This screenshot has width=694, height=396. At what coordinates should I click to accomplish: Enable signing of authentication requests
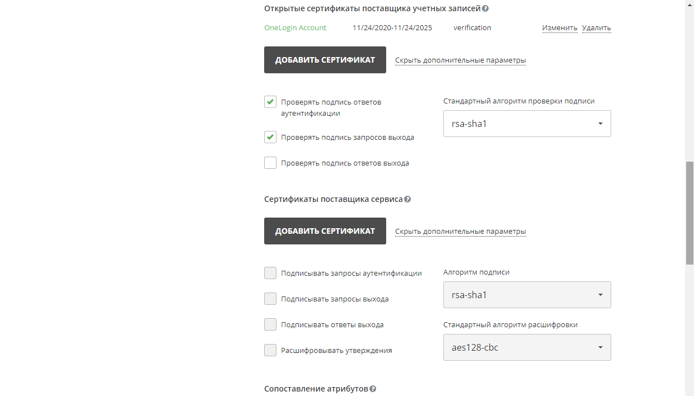270,273
